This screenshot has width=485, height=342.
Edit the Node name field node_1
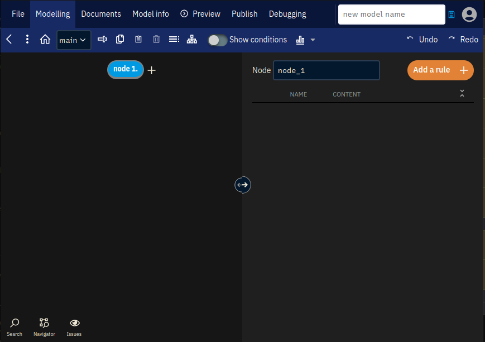point(326,70)
